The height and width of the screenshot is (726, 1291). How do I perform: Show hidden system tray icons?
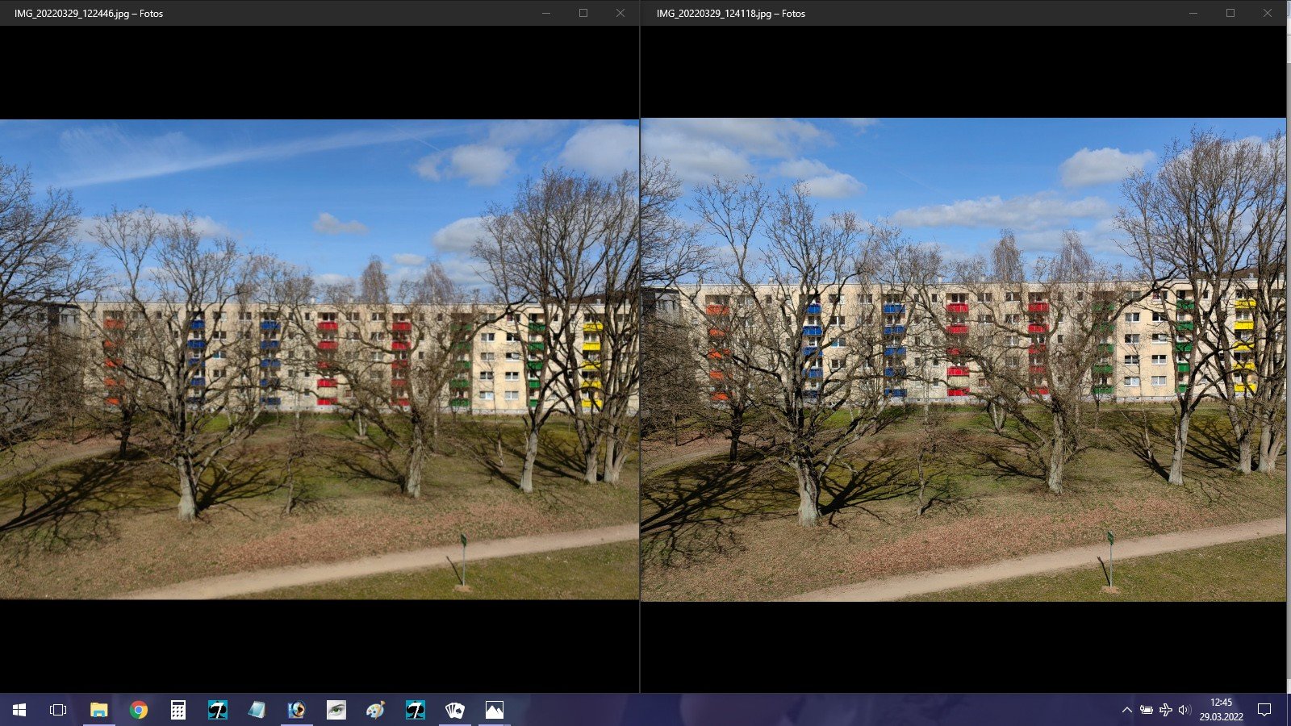coord(1126,710)
